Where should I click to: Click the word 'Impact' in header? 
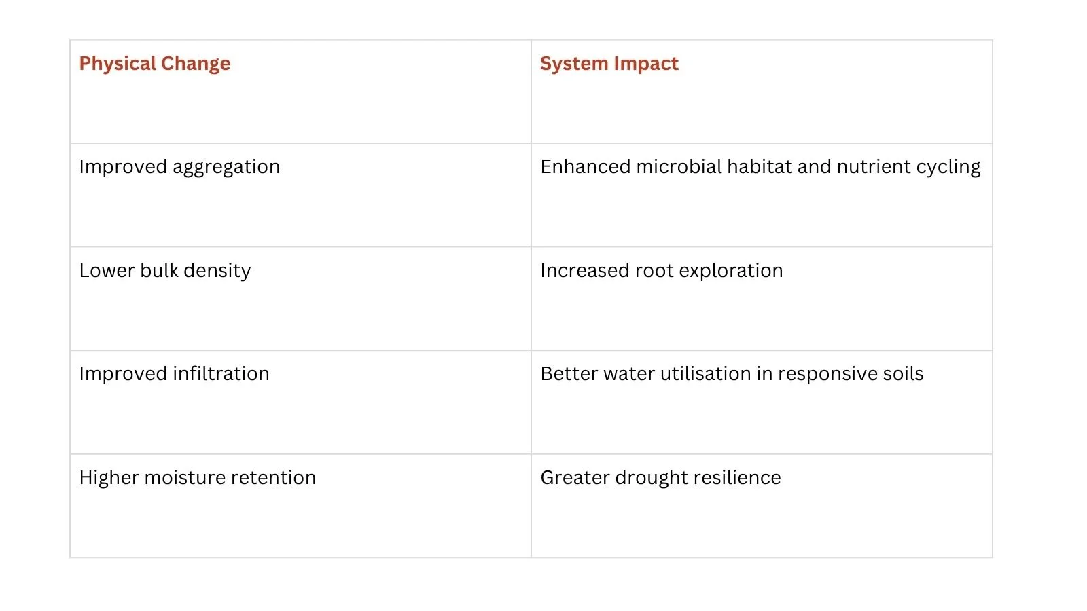646,64
